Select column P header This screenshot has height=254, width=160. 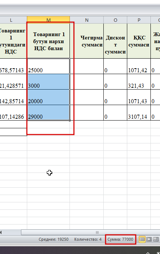(x=139, y=20)
